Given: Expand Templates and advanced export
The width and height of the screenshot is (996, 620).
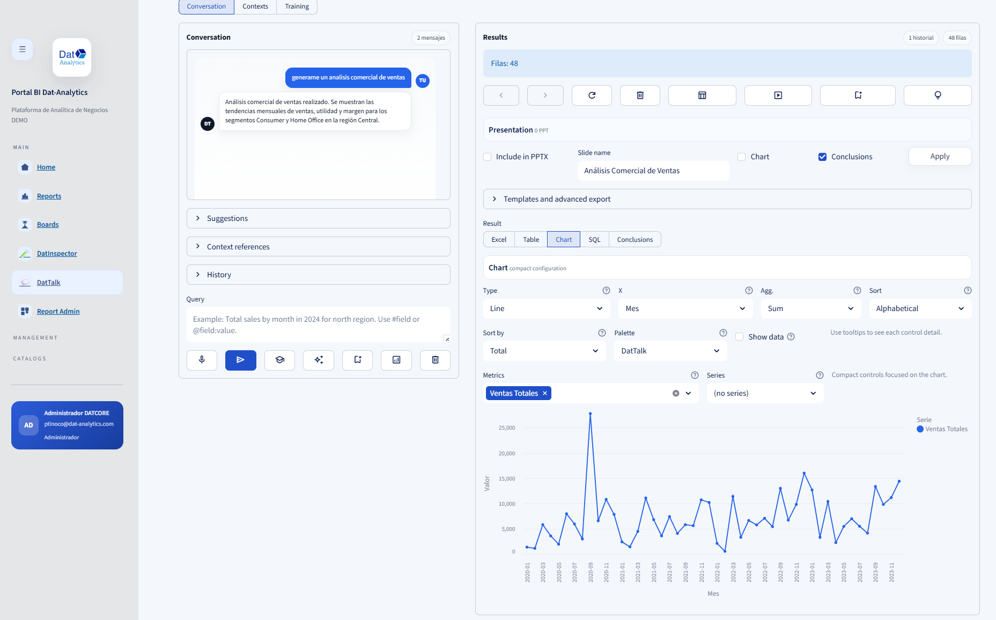Looking at the screenshot, I should (727, 199).
